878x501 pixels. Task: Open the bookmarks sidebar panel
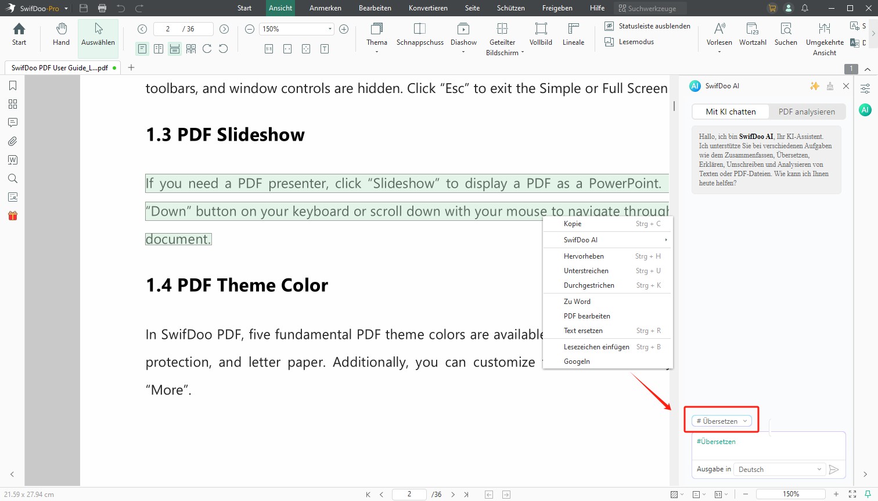[x=13, y=85]
